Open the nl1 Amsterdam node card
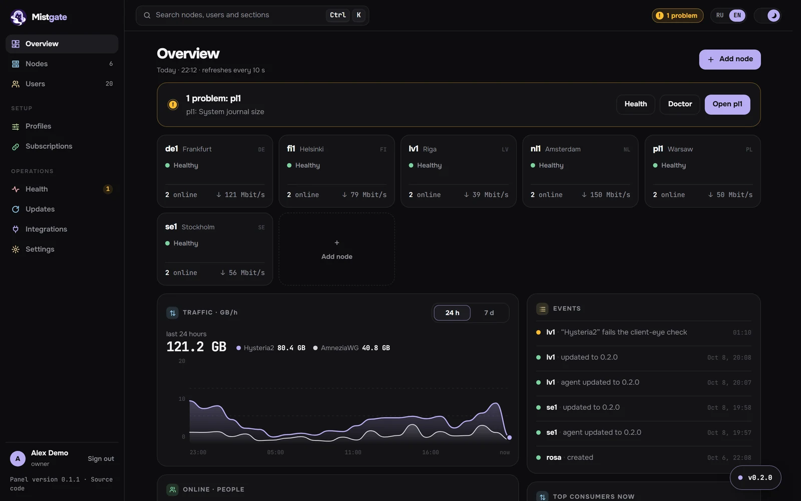The width and height of the screenshot is (801, 501). [x=580, y=171]
